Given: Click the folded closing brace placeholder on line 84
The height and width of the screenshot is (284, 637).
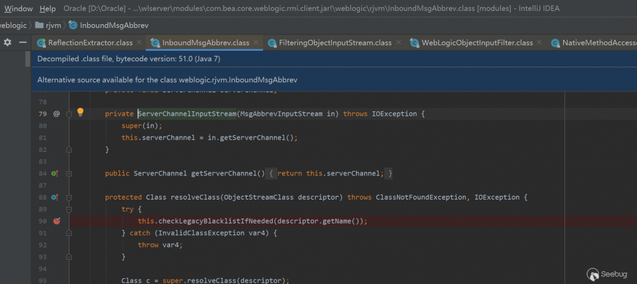Looking at the screenshot, I should click(x=390, y=174).
